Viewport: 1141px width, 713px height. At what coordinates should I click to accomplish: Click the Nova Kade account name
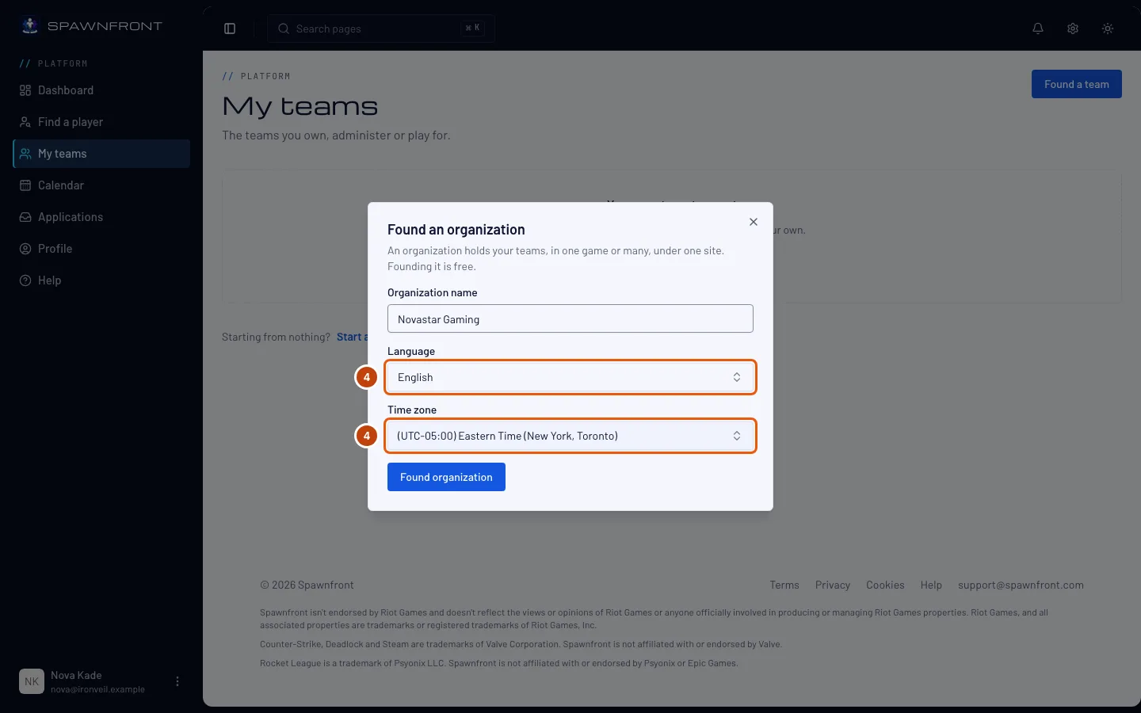pyautogui.click(x=76, y=675)
